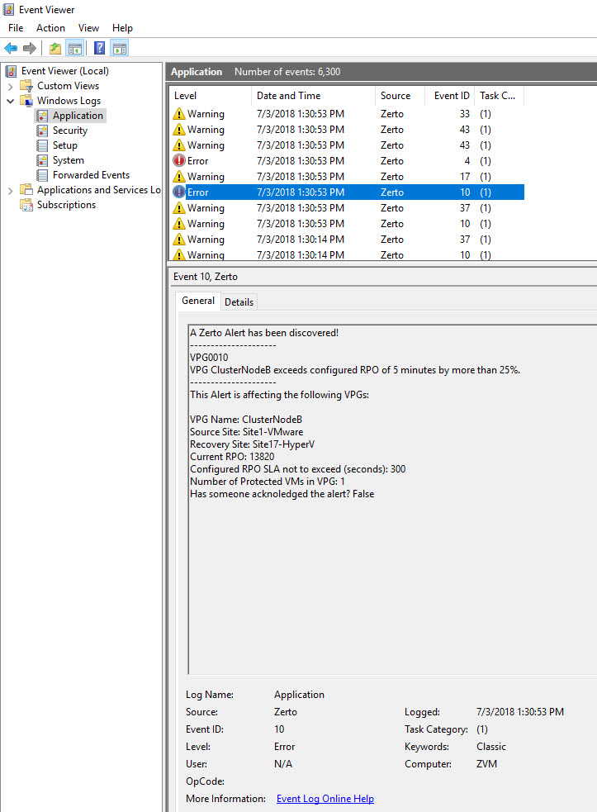The image size is (597, 812).
Task: Click the System log icon
Action: coord(42,160)
